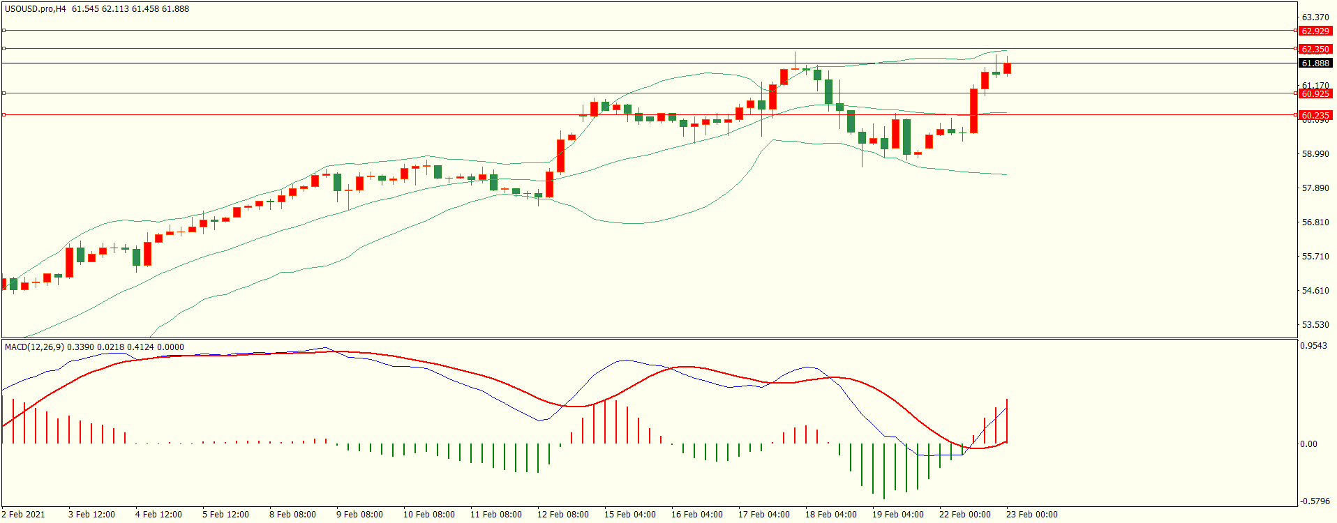The width and height of the screenshot is (1337, 523).
Task: Click the 0.00 level on MACD scale
Action: click(x=1308, y=444)
